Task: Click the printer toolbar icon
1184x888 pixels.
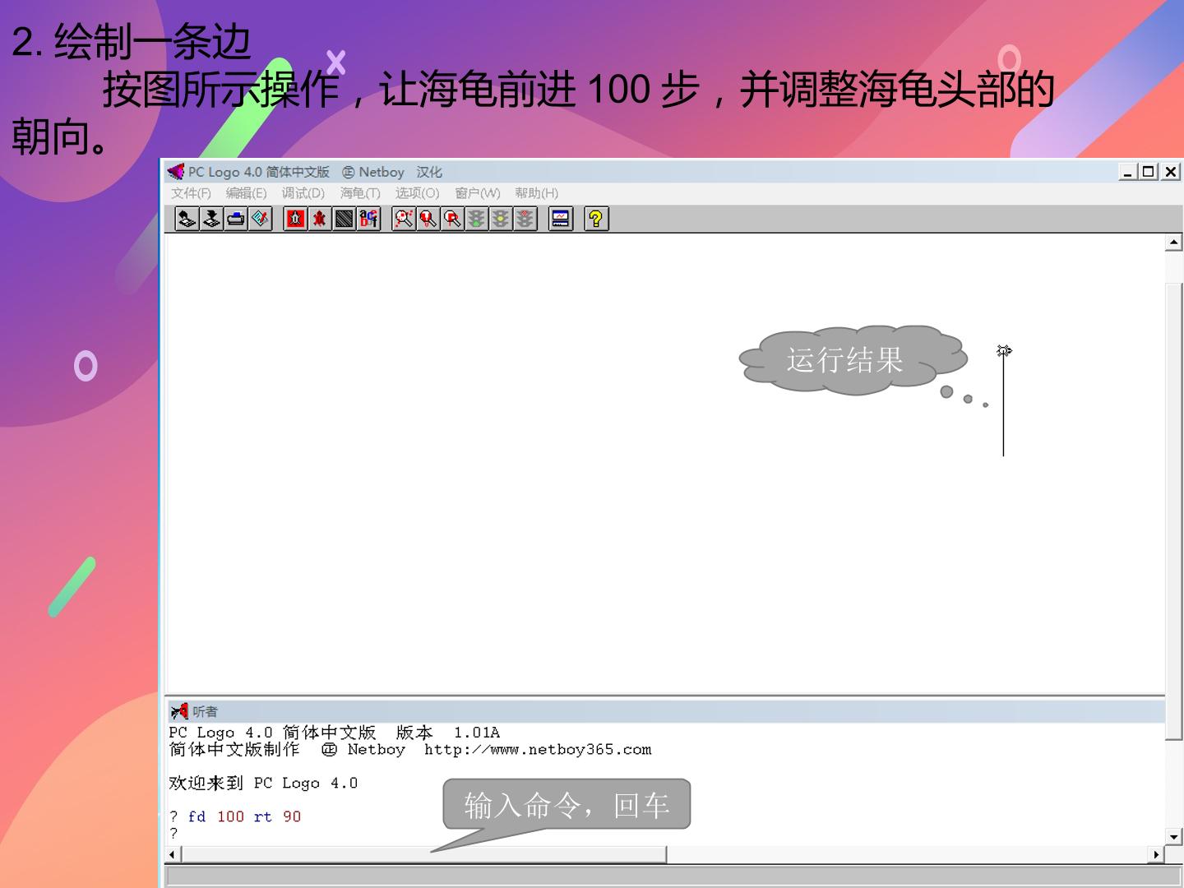Action: point(236,219)
